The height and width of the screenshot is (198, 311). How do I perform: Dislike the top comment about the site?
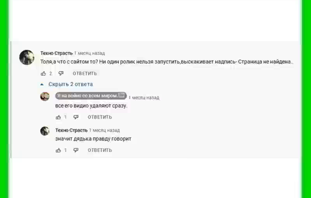coord(61,74)
